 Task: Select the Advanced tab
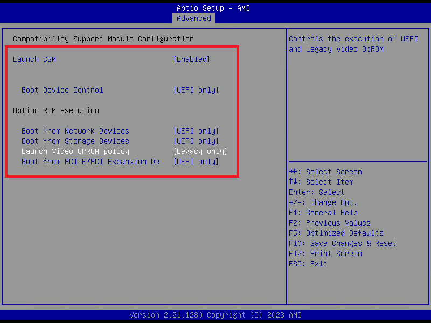pyautogui.click(x=194, y=18)
